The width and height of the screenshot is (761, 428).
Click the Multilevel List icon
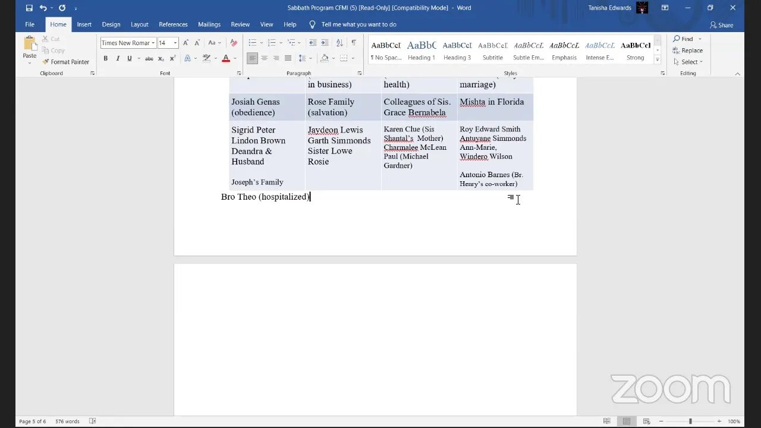[x=291, y=43]
